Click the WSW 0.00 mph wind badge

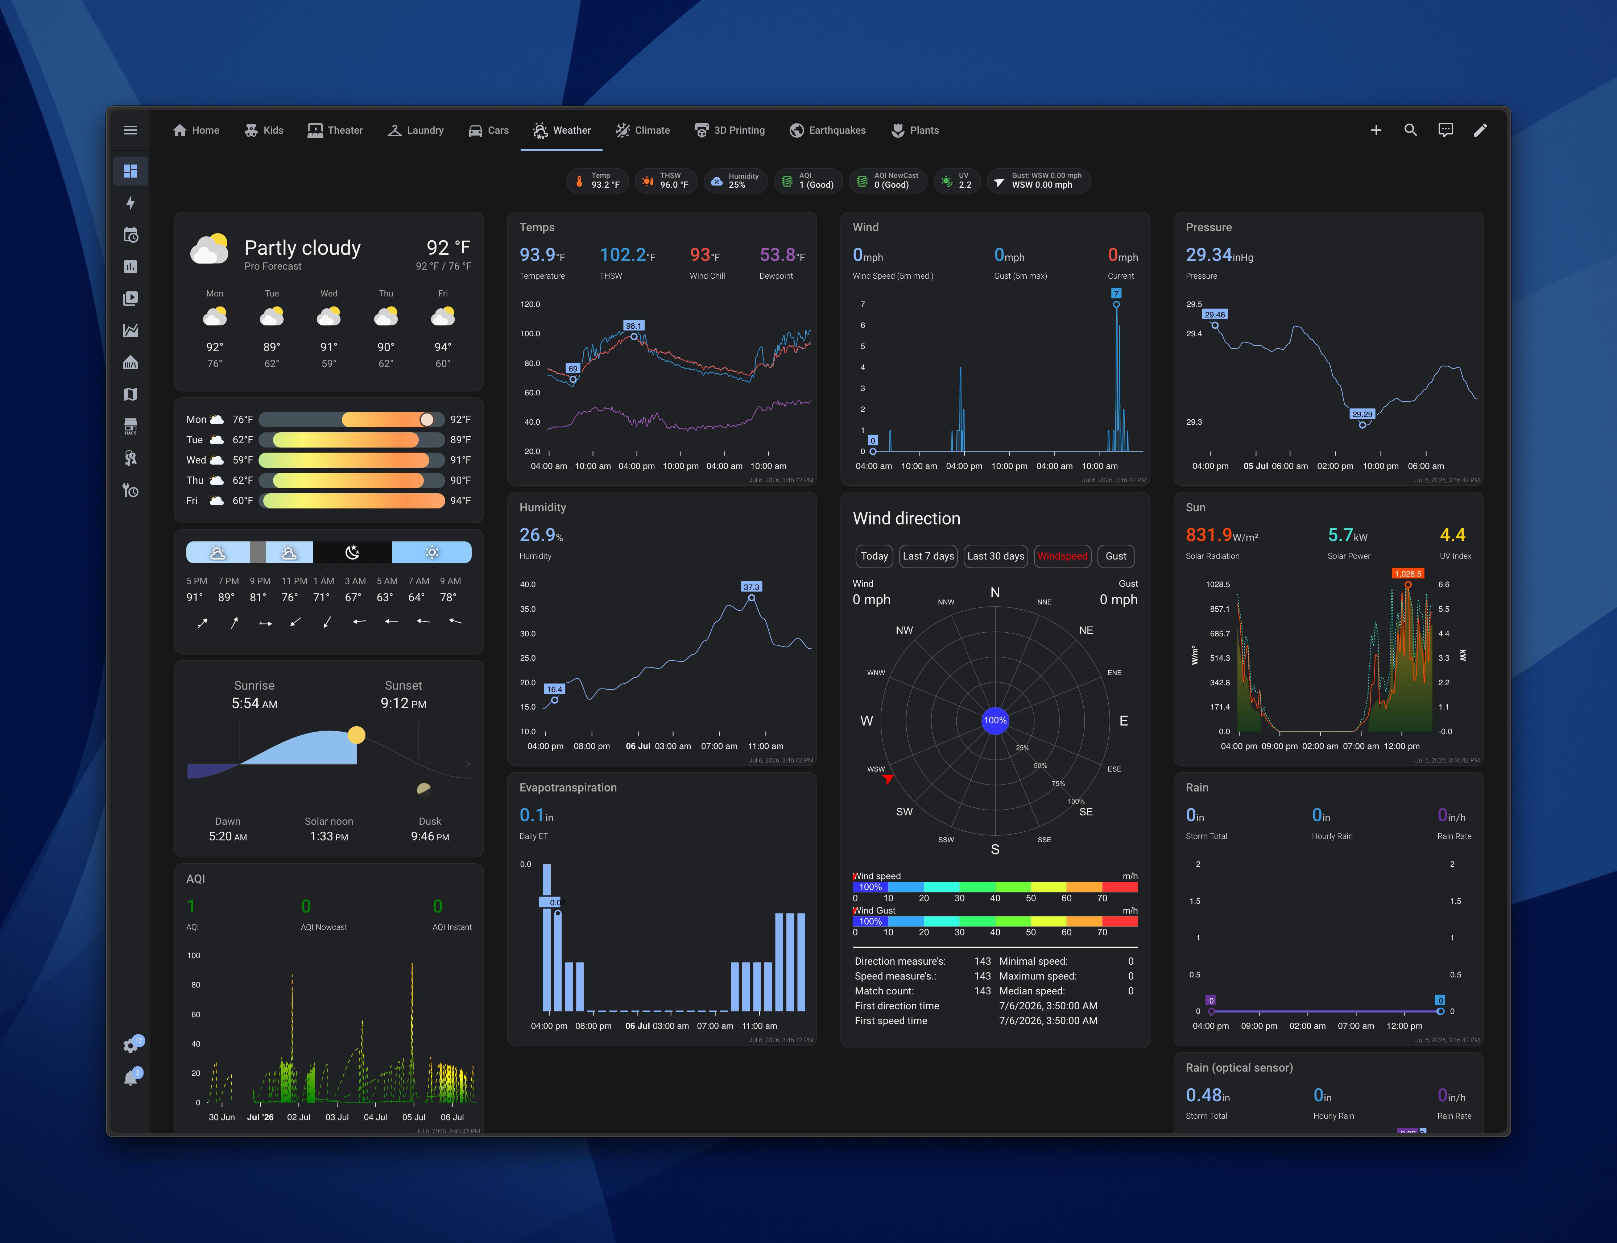[x=1039, y=180]
